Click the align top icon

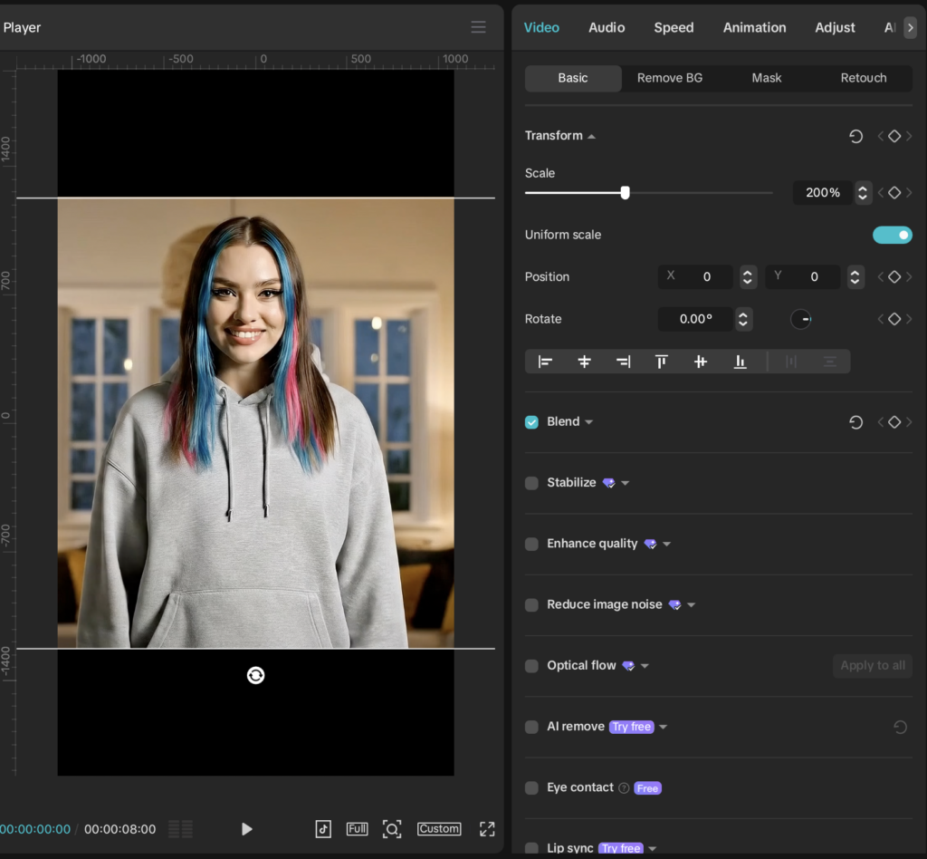coord(662,362)
